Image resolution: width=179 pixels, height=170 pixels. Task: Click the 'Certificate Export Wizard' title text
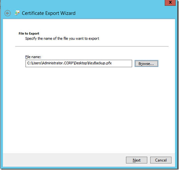[x=49, y=13]
